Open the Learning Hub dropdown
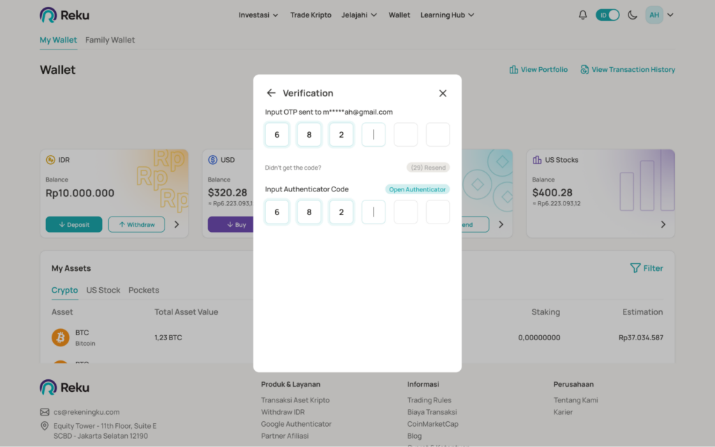The width and height of the screenshot is (715, 447). tap(447, 15)
